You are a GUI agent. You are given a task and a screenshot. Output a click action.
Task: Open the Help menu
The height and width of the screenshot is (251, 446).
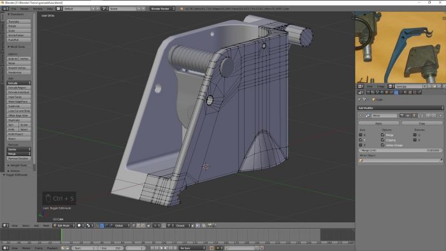(x=50, y=8)
